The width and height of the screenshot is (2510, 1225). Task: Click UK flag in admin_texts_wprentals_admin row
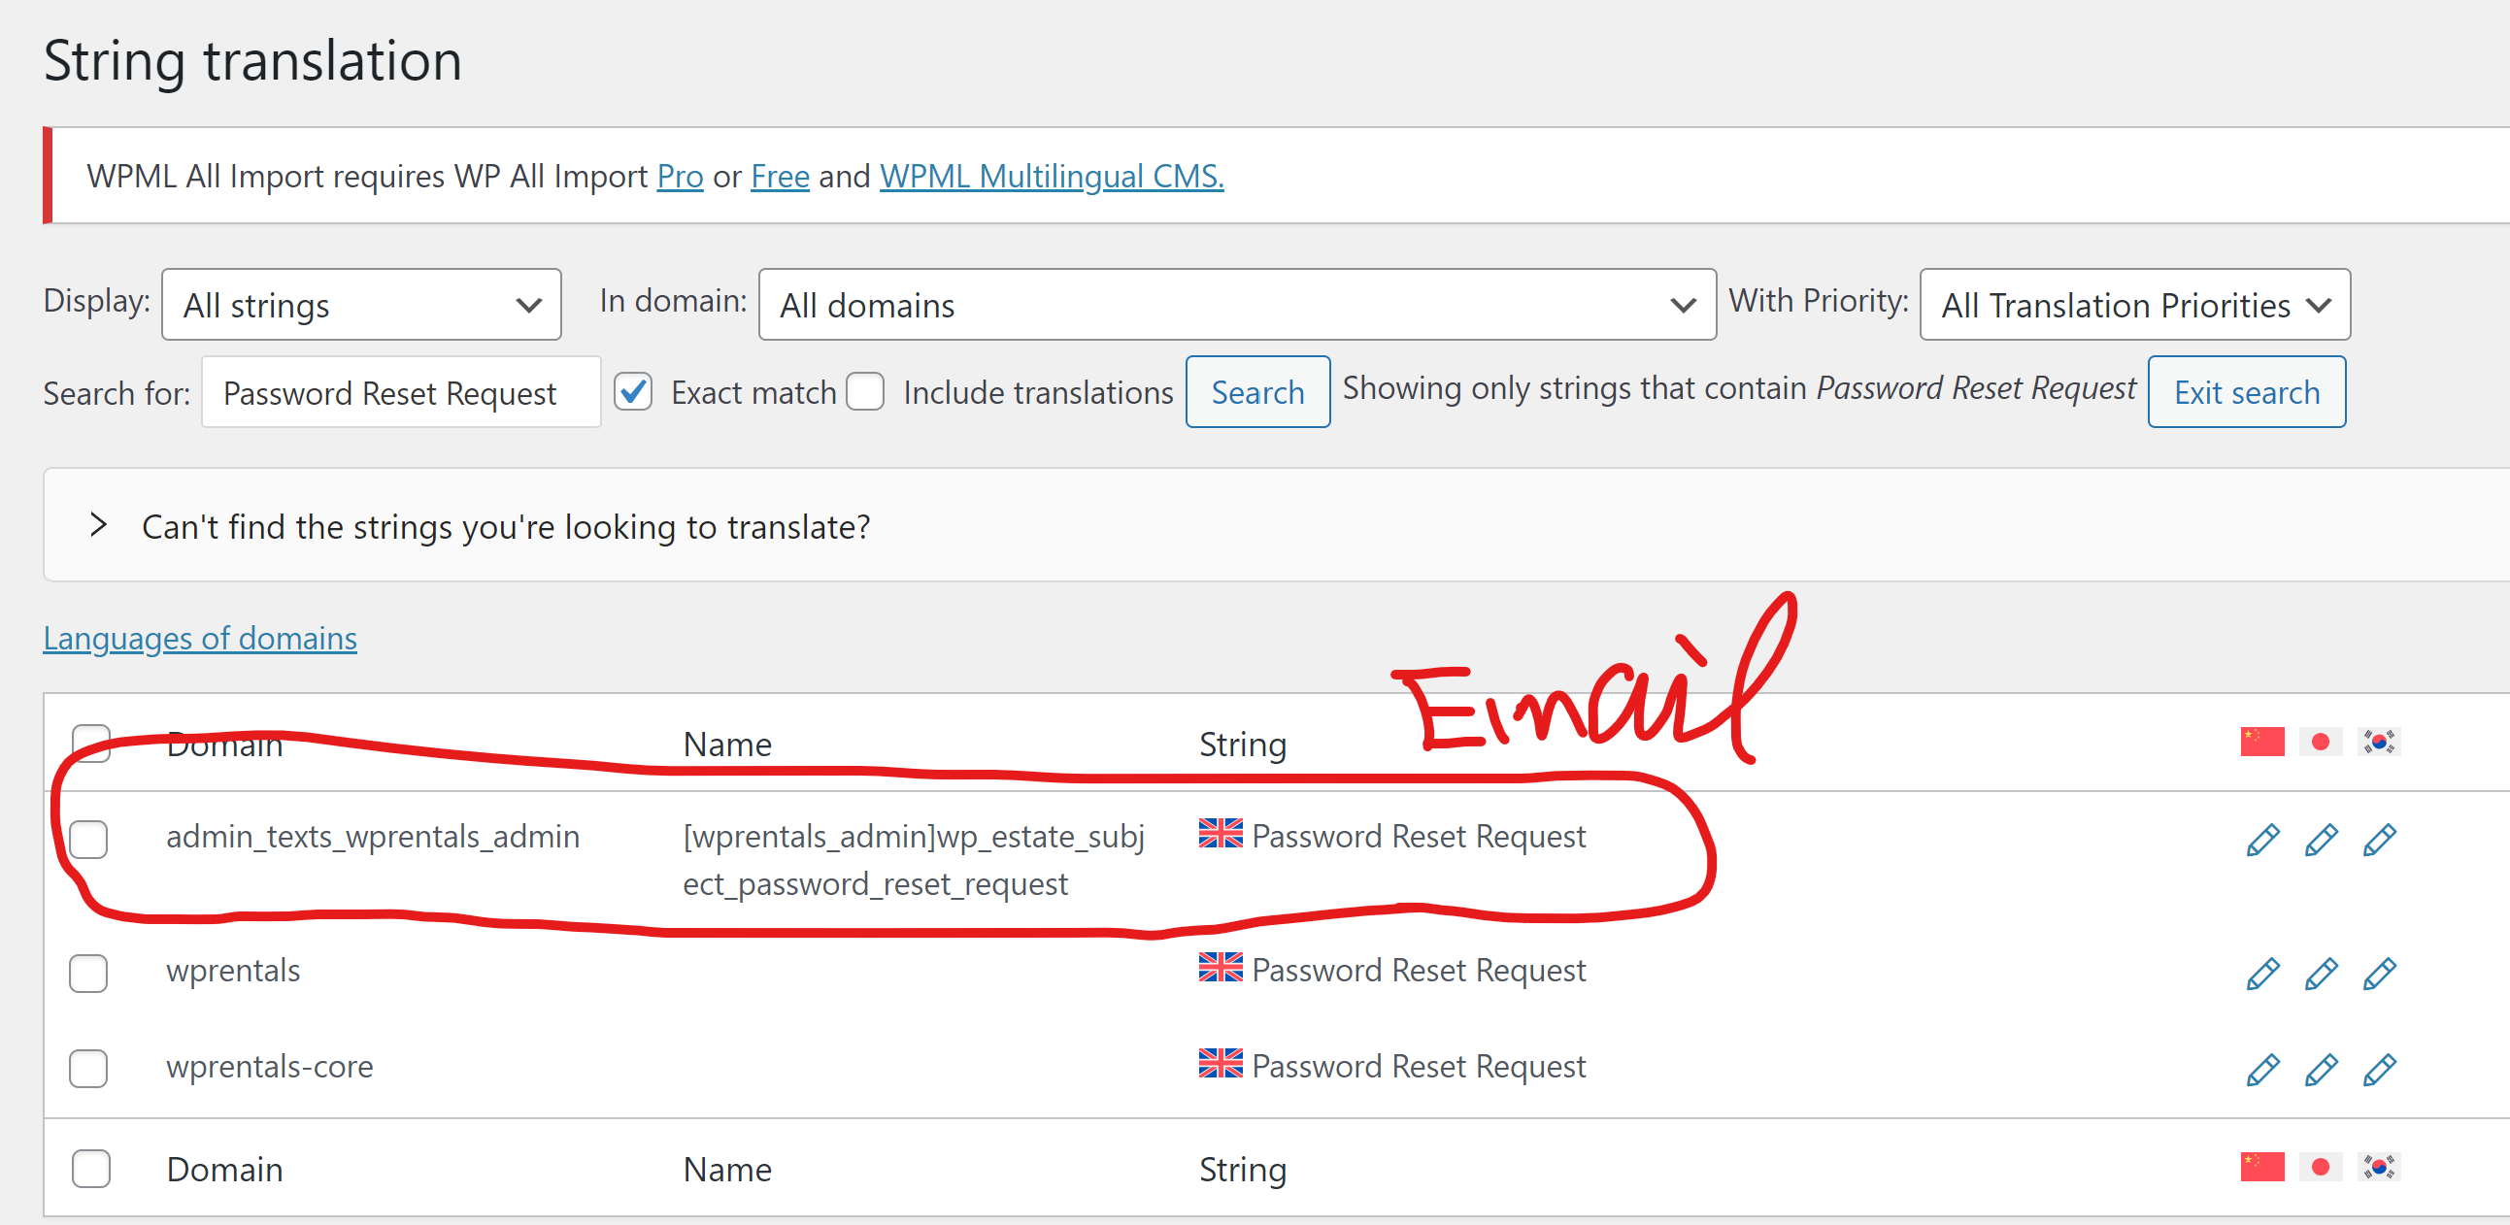[1220, 834]
